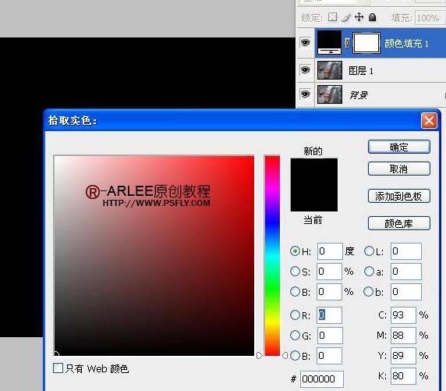Click the brightness B percent field

pyautogui.click(x=329, y=292)
